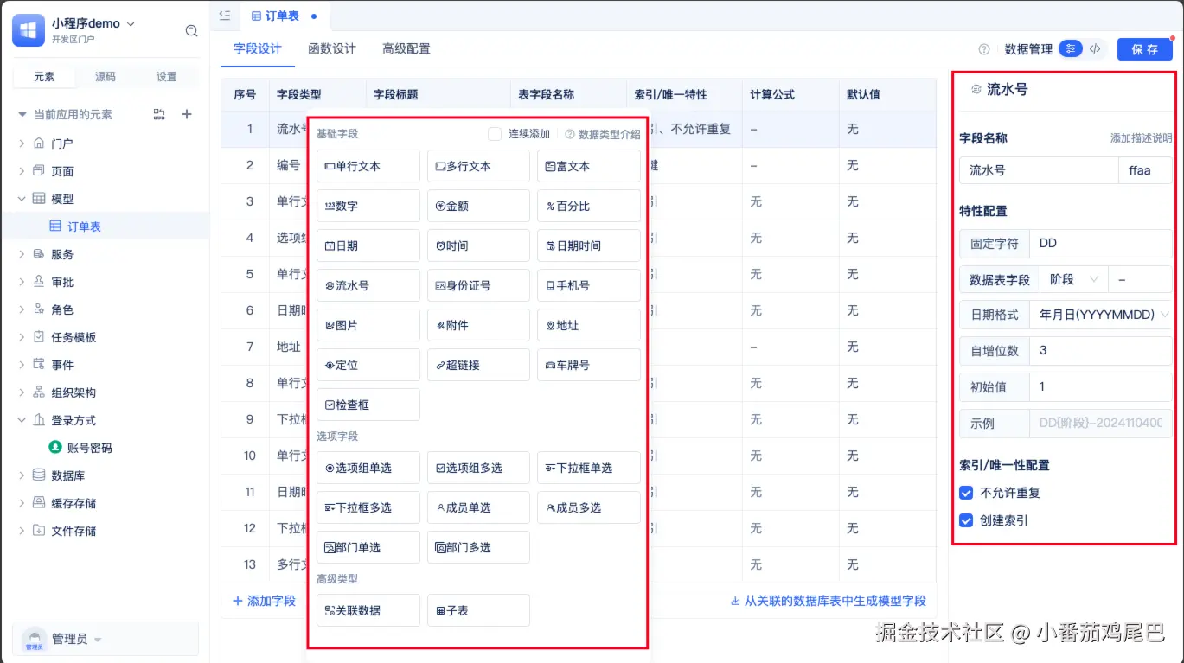
Task: Pick the 超链接 field type
Action: click(478, 365)
